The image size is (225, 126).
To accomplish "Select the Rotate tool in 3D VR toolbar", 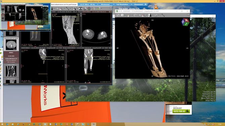I will coord(135,15).
